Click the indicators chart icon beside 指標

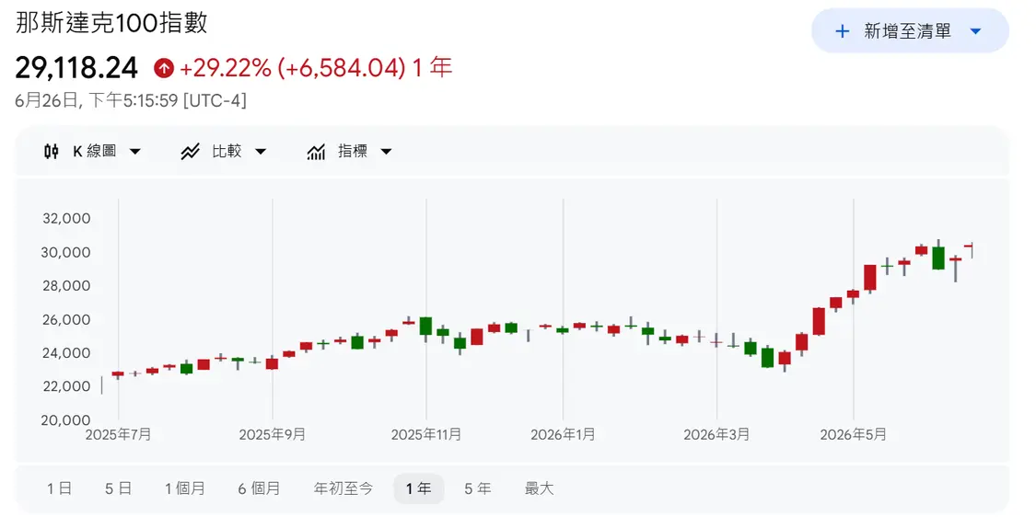point(316,152)
